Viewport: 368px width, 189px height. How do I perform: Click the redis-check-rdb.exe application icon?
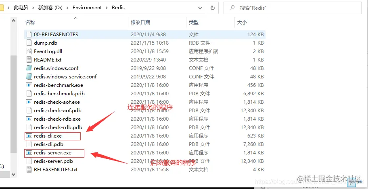(29, 119)
